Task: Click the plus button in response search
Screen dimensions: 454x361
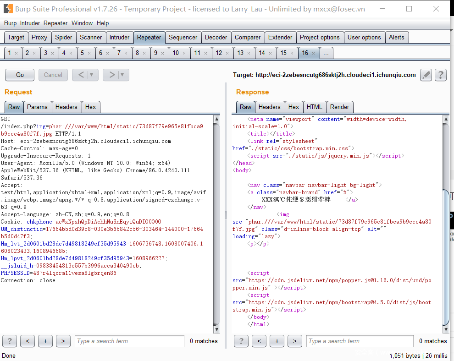Action: pos(277,341)
